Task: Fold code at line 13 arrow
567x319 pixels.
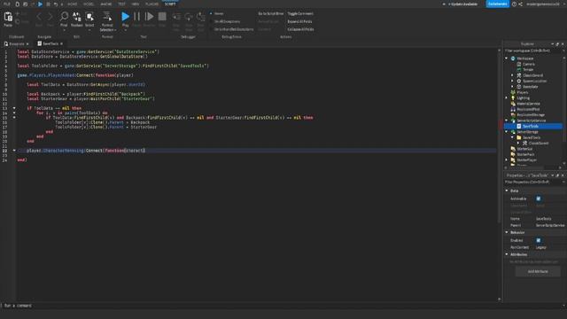Action: click(14, 108)
